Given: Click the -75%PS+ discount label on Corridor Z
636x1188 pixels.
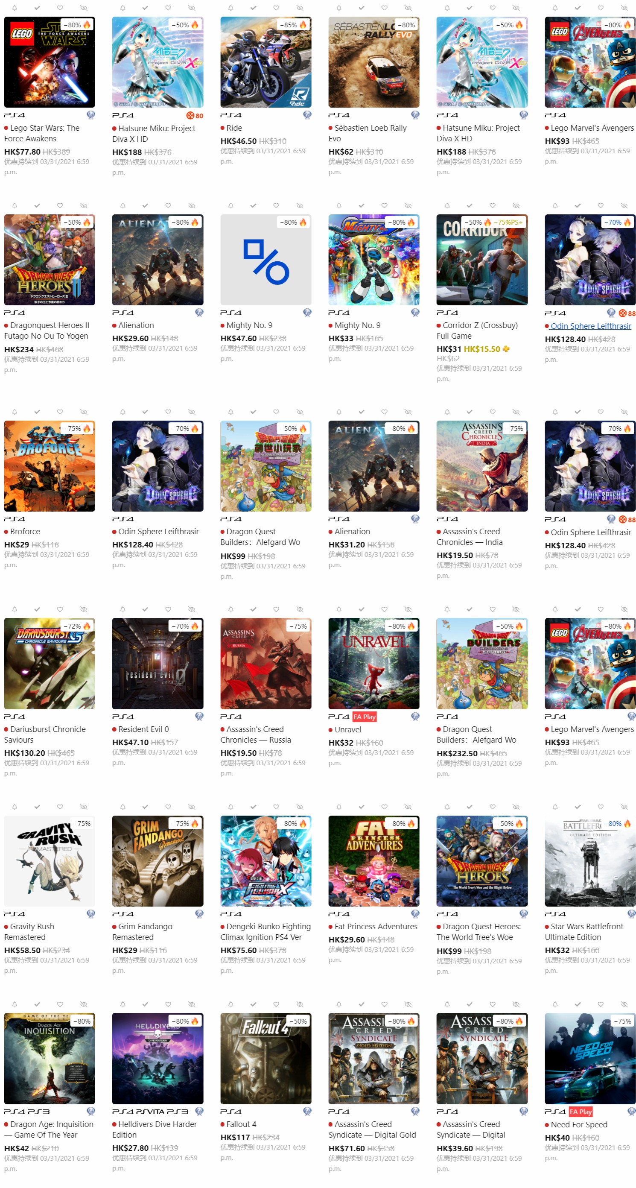Looking at the screenshot, I should pos(508,222).
